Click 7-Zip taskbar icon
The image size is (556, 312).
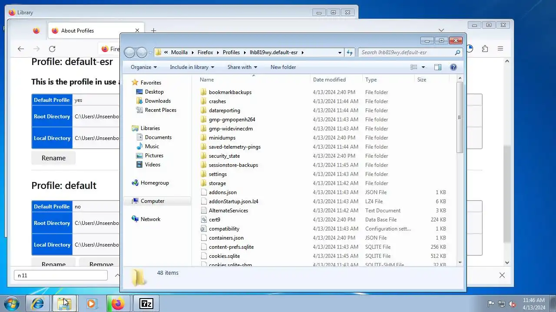click(x=146, y=303)
